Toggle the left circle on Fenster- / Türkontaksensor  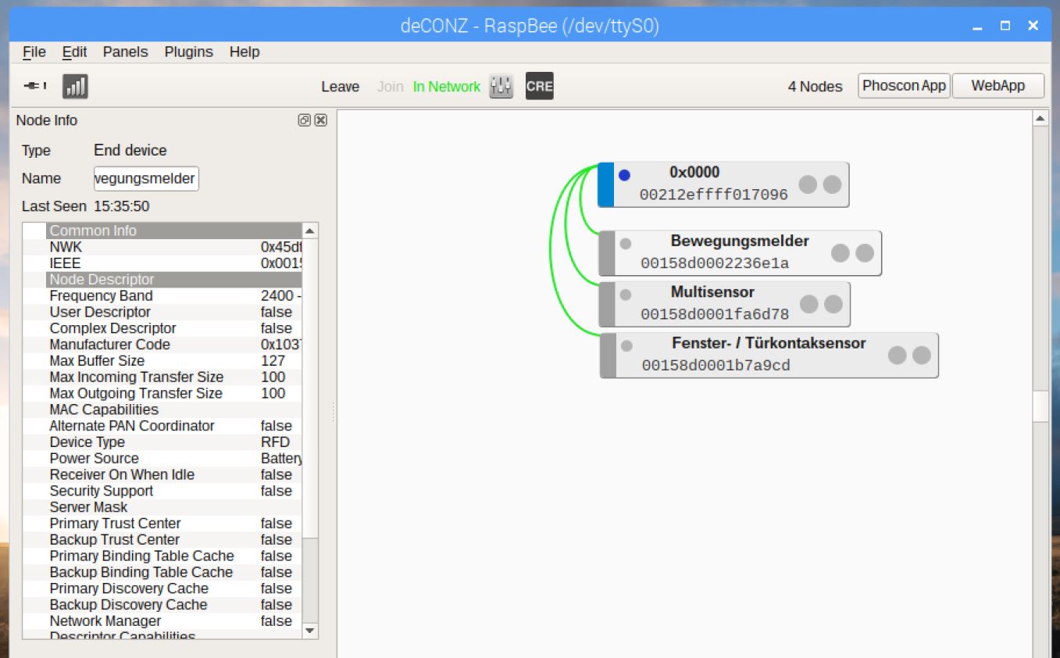coord(898,356)
